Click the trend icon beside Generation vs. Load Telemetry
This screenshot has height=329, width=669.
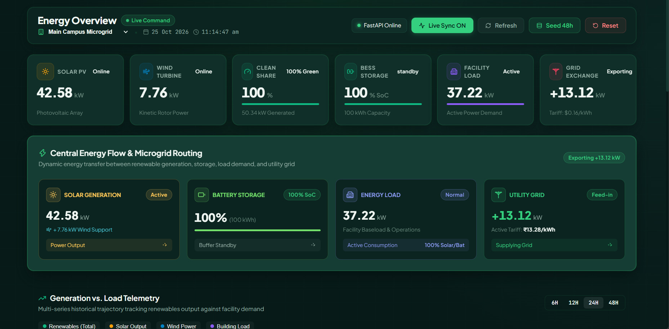[x=42, y=298]
